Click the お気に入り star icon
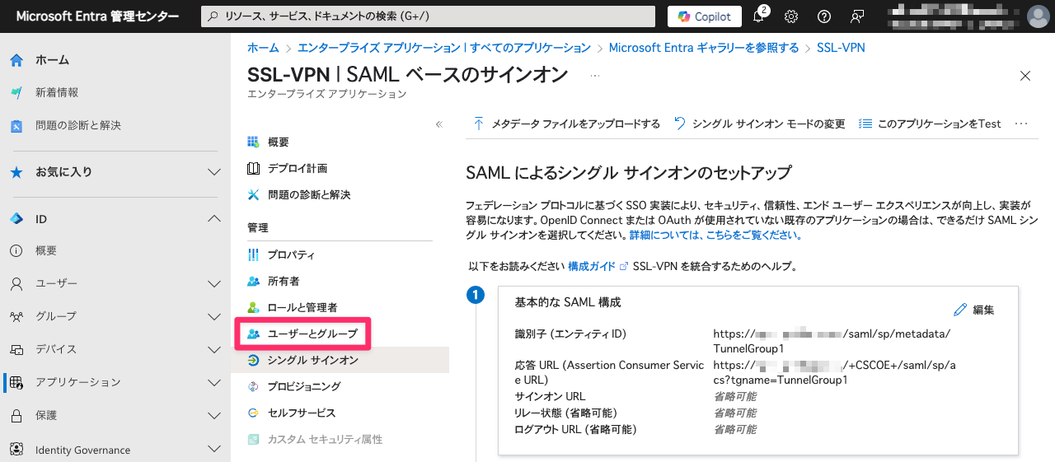This screenshot has width=1055, height=462. (x=16, y=172)
